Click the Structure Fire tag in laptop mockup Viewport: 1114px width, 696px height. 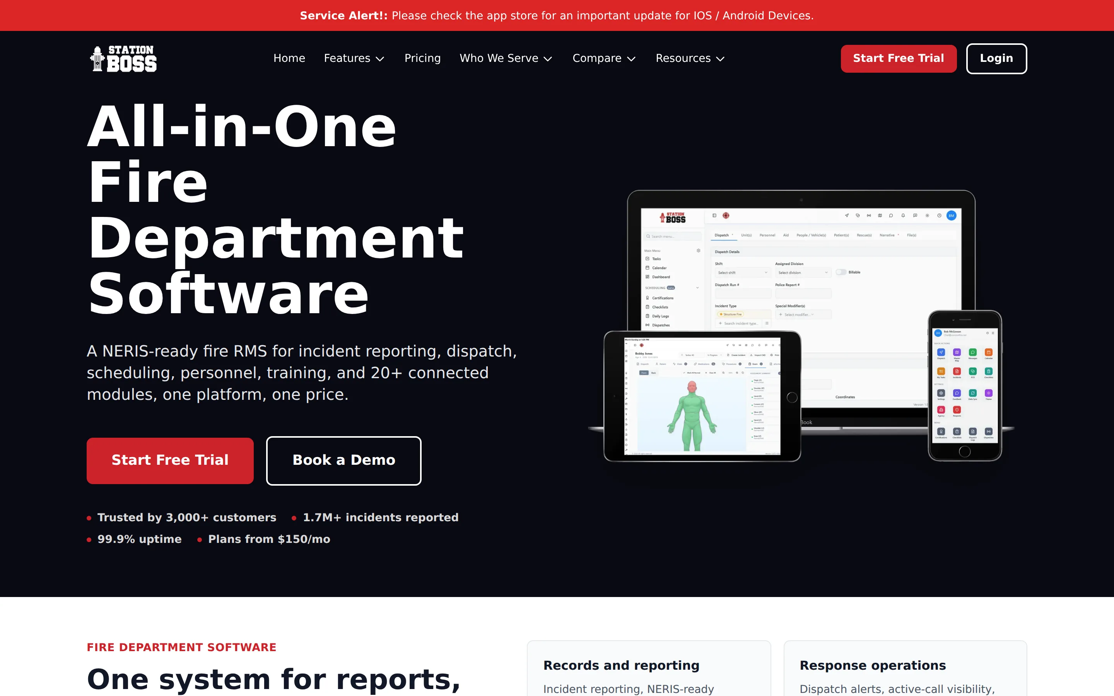click(x=731, y=314)
